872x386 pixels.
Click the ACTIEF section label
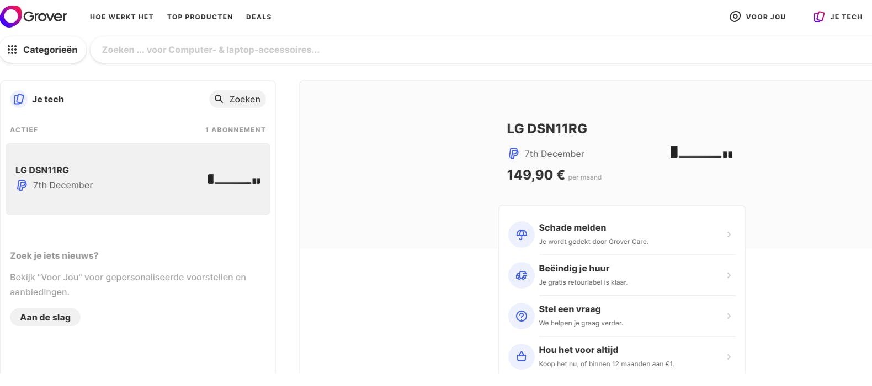[24, 130]
